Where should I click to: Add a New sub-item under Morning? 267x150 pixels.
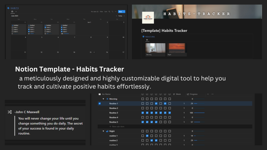117,127
